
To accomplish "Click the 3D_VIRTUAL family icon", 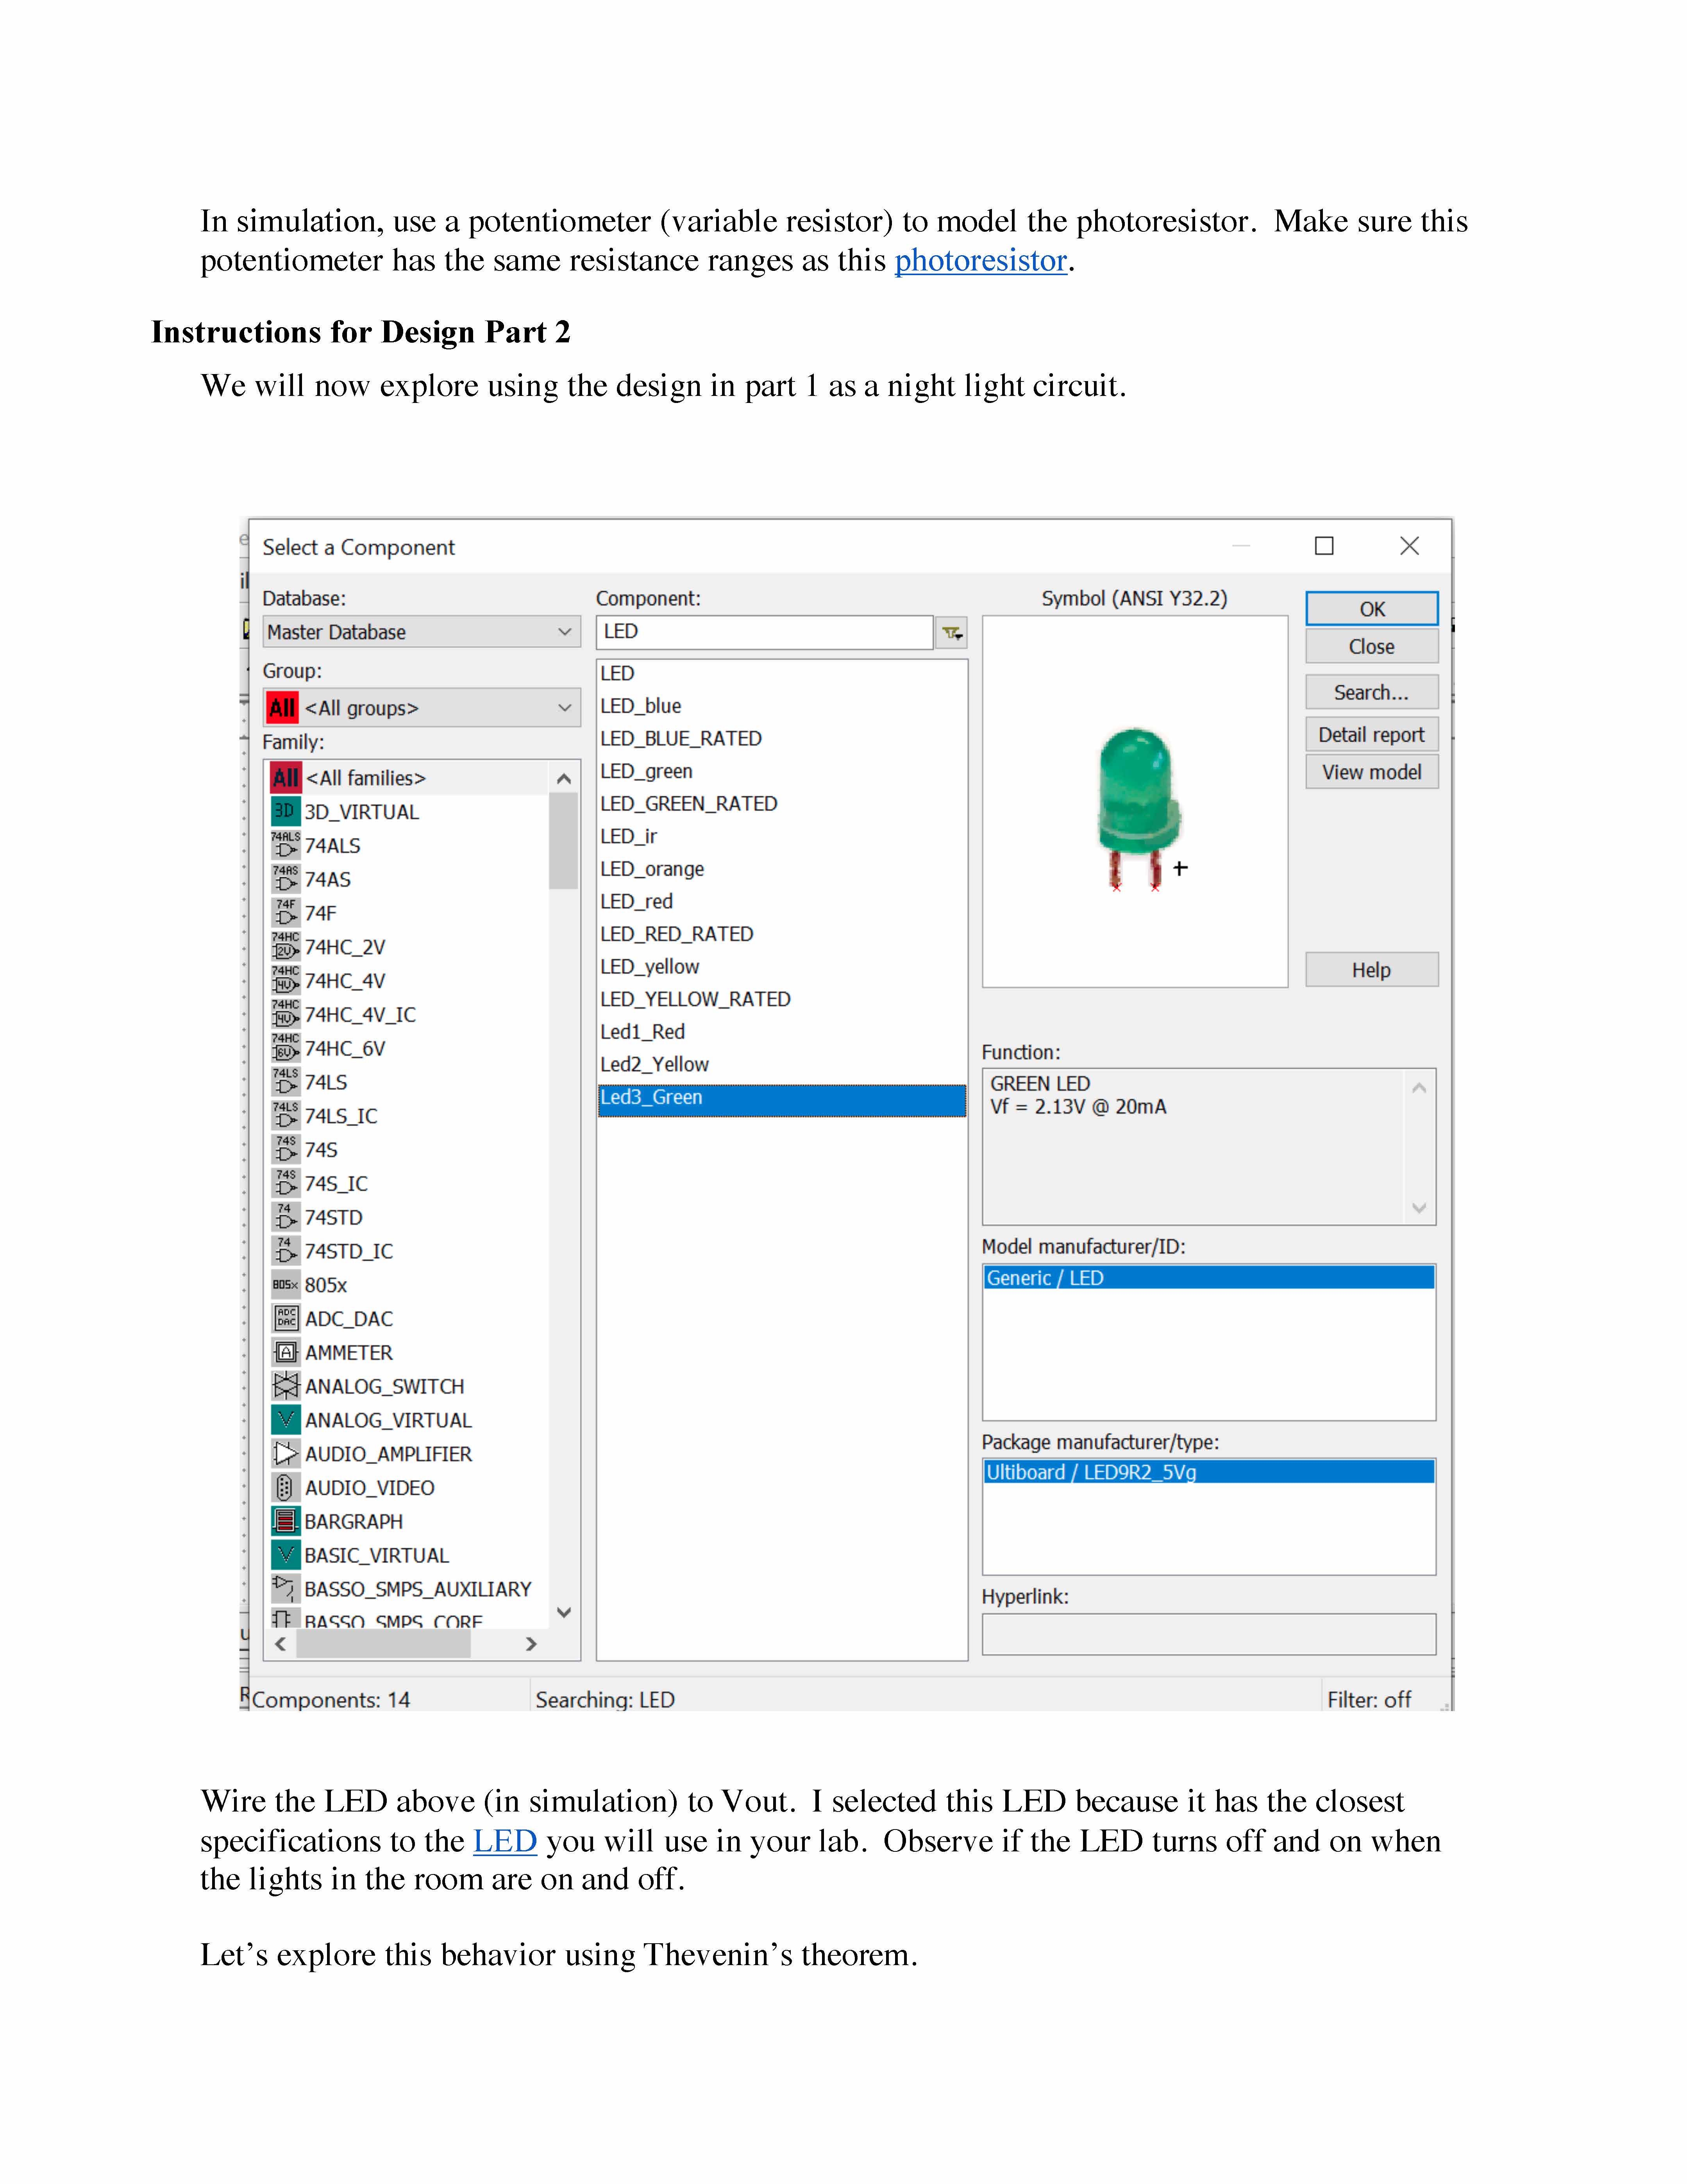I will coord(286,811).
